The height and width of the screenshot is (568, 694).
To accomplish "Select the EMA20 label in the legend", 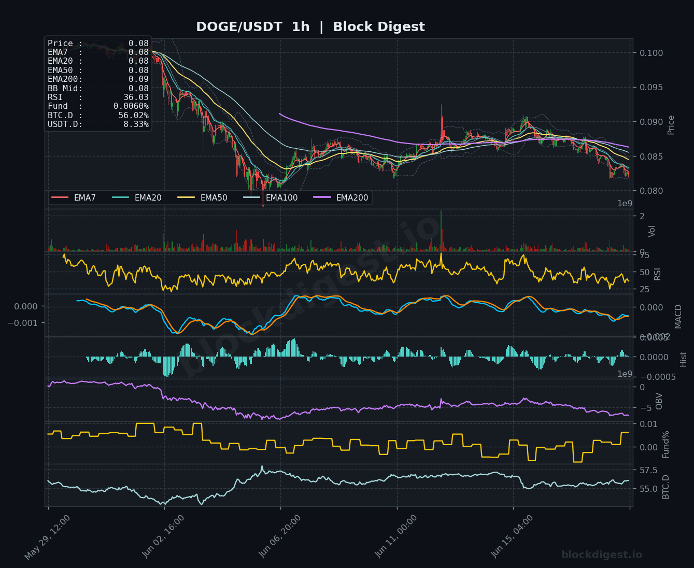I will pyautogui.click(x=148, y=198).
